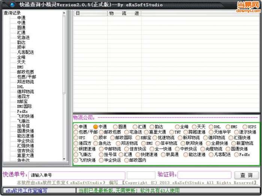Screen dimensions: 262x196
Task: Select 凡客配送 in the query records tree
Action: [25, 52]
